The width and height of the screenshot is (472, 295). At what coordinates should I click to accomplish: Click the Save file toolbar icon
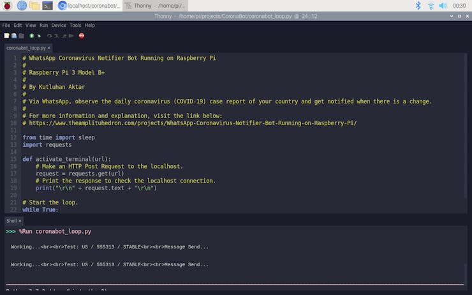coord(21,36)
